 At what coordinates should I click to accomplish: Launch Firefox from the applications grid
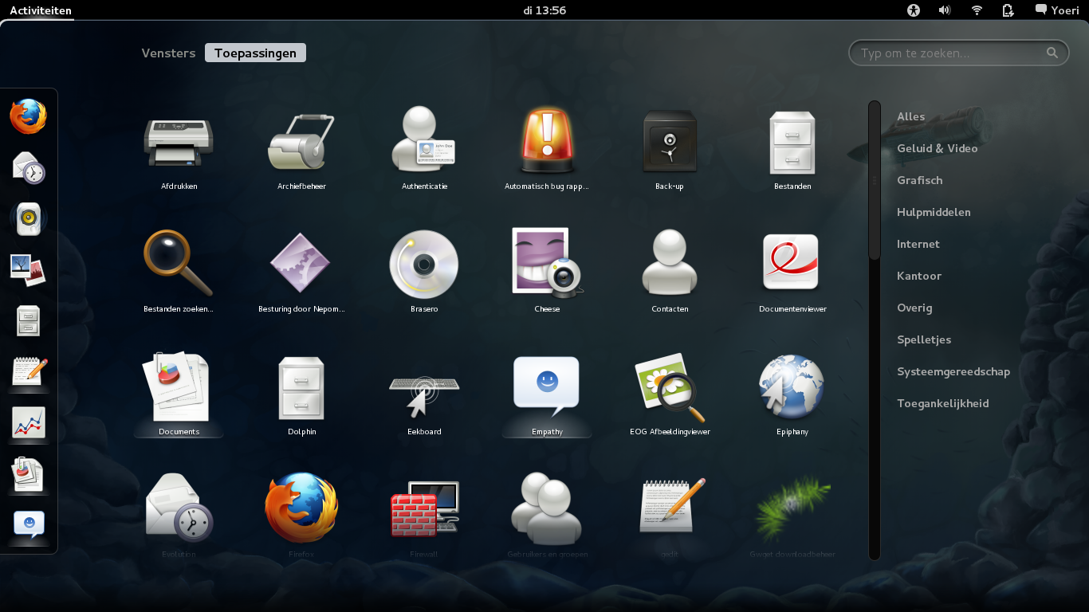[301, 516]
